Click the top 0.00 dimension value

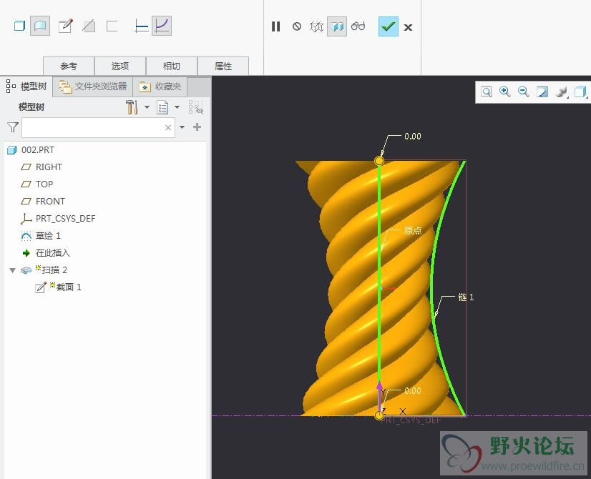point(413,137)
